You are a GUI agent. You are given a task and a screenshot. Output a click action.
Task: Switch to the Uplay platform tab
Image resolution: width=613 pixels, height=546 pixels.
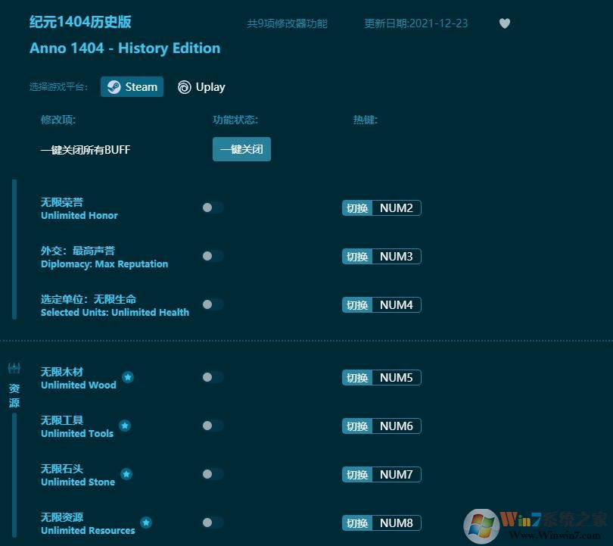(x=201, y=86)
